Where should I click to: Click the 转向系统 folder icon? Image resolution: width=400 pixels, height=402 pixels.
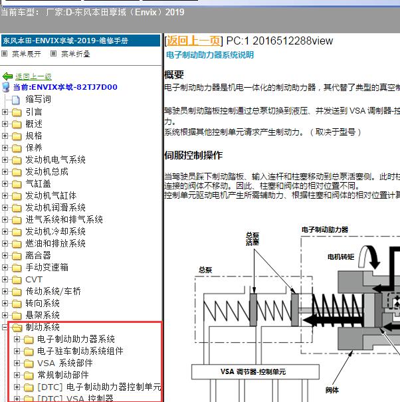(17, 304)
